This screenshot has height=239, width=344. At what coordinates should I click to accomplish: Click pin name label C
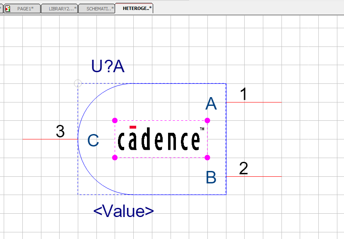click(x=93, y=141)
